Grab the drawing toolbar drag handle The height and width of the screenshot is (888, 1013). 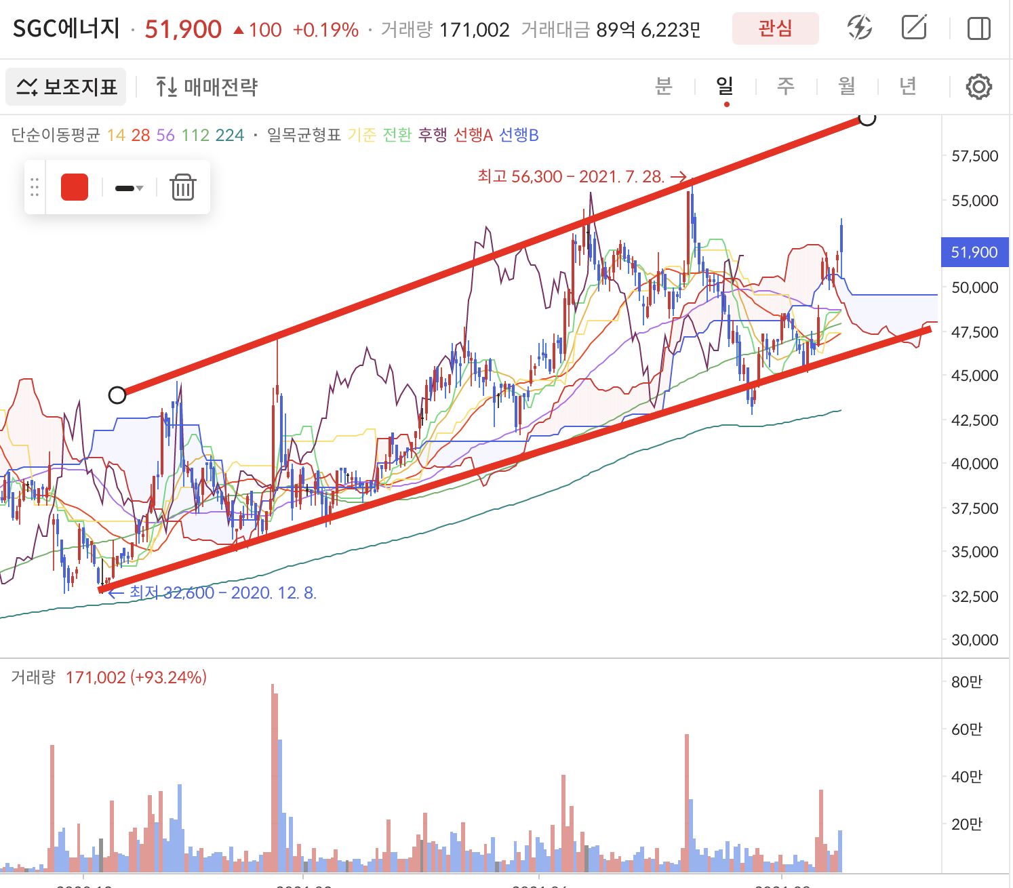pyautogui.click(x=35, y=187)
